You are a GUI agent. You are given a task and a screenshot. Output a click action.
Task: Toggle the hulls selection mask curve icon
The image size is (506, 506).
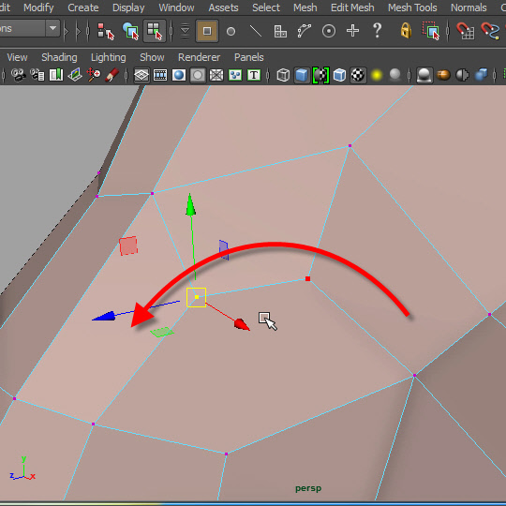pos(305,31)
